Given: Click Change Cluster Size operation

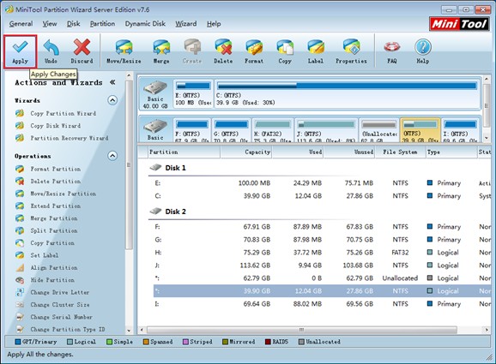Looking at the screenshot, I should click(60, 305).
